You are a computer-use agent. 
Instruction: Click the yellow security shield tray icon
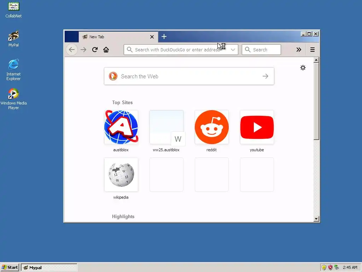(324, 267)
